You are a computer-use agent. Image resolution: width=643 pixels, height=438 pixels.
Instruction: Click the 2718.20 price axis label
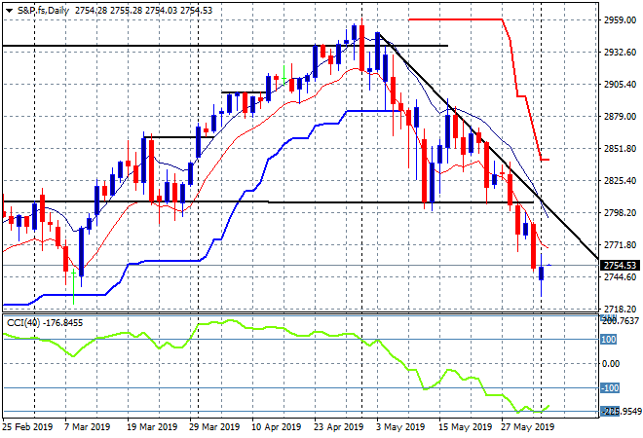620,309
